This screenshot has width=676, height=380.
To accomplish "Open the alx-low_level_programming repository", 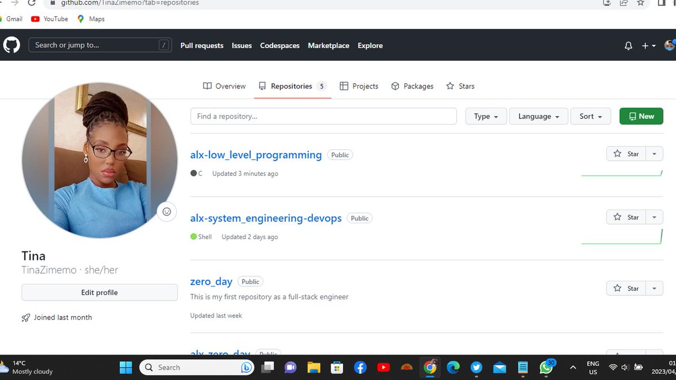I will (x=256, y=154).
